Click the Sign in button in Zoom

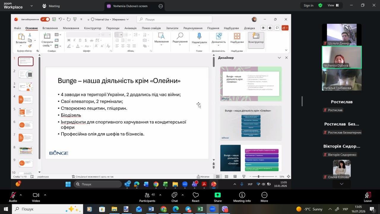308,5
